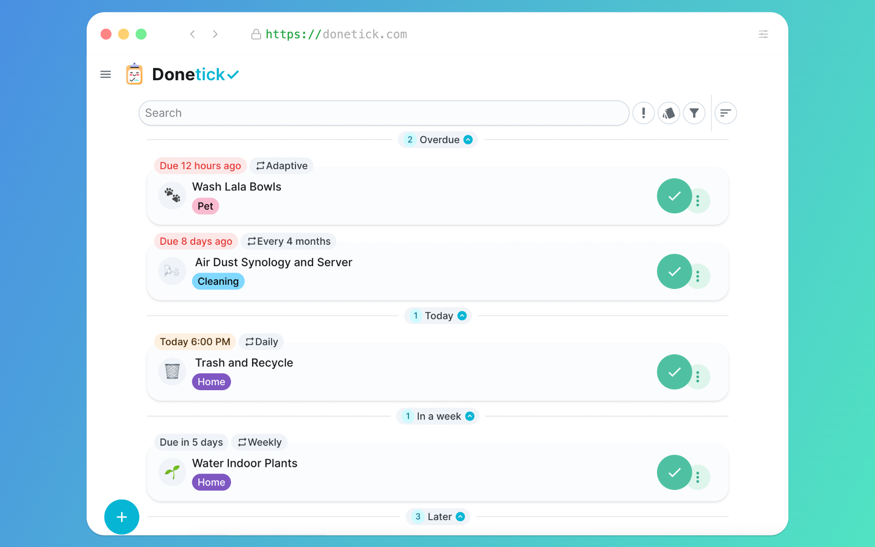Mark Trash and Recycle as done

[674, 372]
